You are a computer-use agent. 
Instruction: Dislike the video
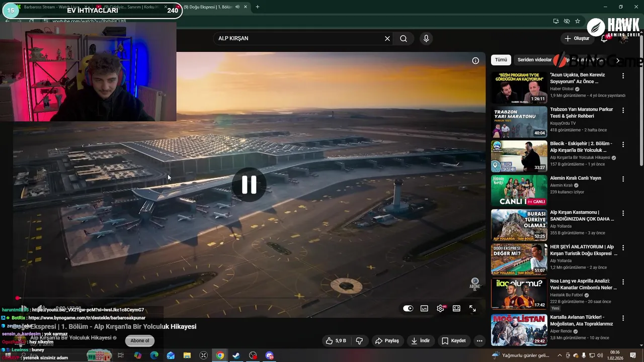point(359,341)
